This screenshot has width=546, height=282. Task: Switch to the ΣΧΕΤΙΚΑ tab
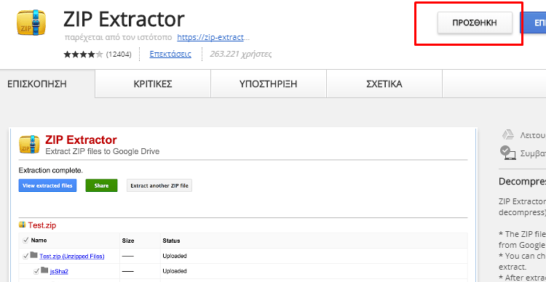[x=384, y=84]
